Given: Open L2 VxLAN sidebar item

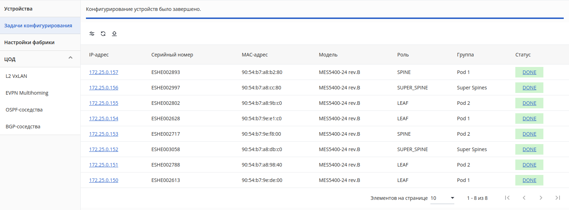Looking at the screenshot, I should click(40, 76).
